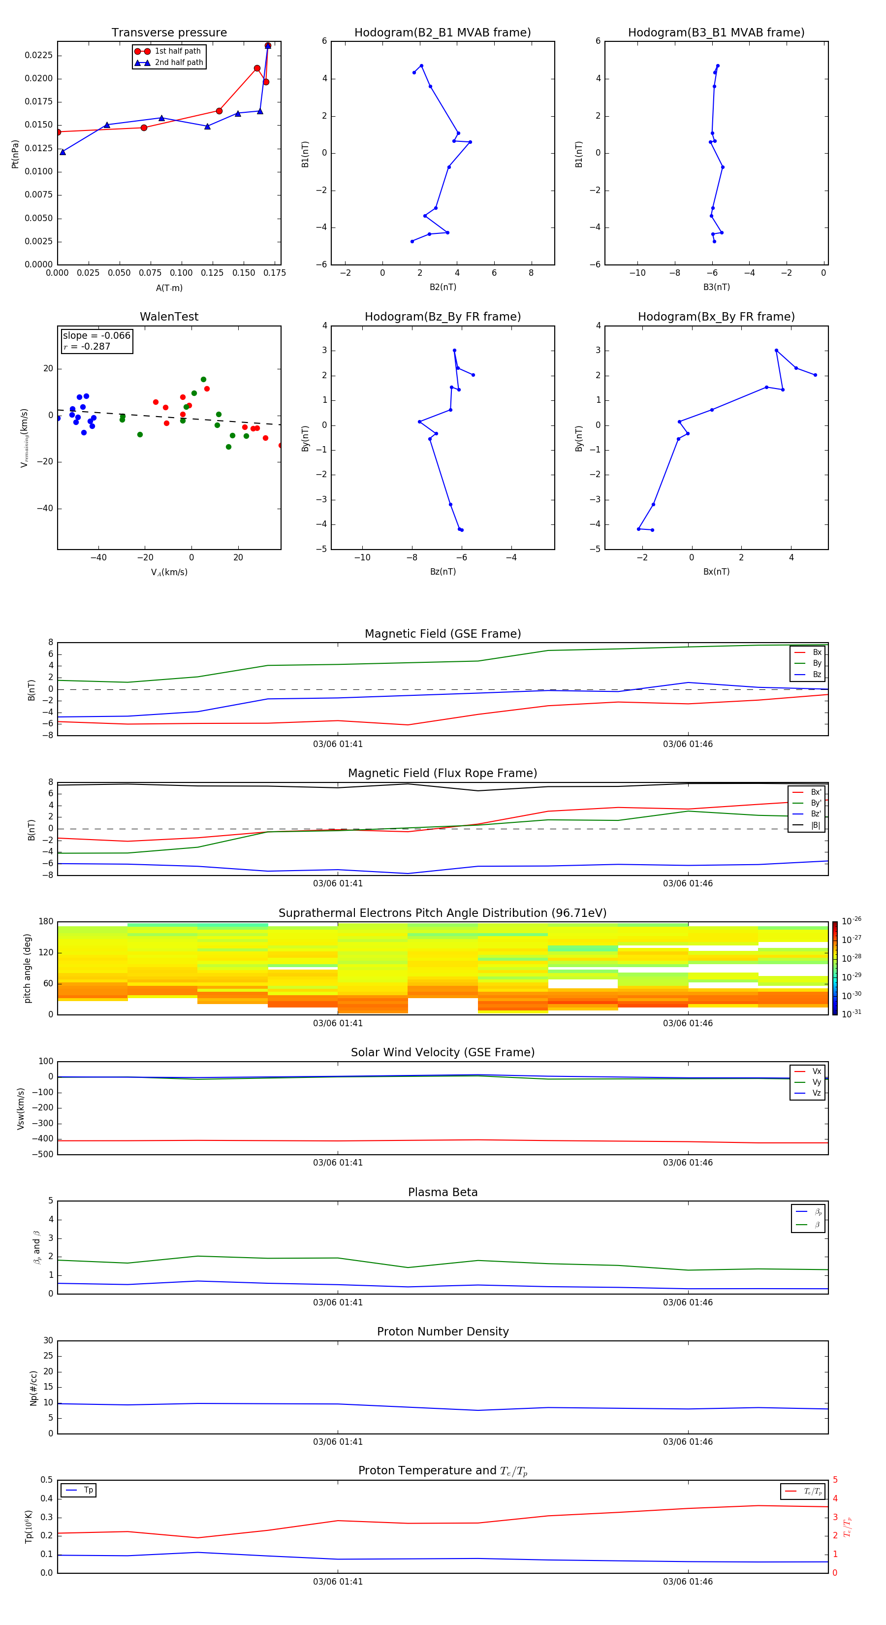Click "03/06 01:41" under the GSE magnetic field plot
Viewport: 886px width, 1625px height.
pyautogui.click(x=338, y=745)
